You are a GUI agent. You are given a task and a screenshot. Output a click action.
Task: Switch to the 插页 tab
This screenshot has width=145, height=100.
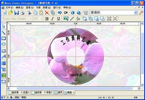click(59, 92)
